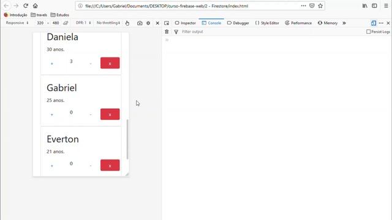This screenshot has height=220, width=392.
Task: Show site information for the address
Action: (x=80, y=5)
